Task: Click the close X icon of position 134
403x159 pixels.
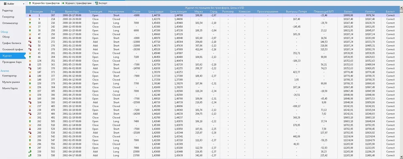Action: pos(30,61)
